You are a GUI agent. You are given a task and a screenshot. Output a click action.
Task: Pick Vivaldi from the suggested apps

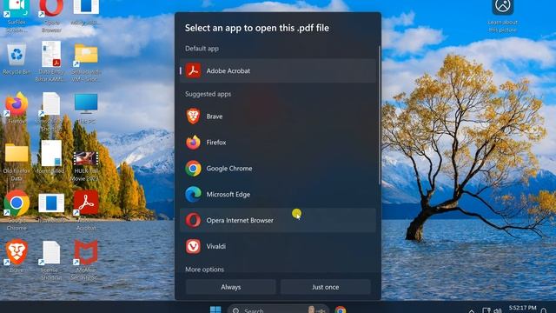pos(278,246)
